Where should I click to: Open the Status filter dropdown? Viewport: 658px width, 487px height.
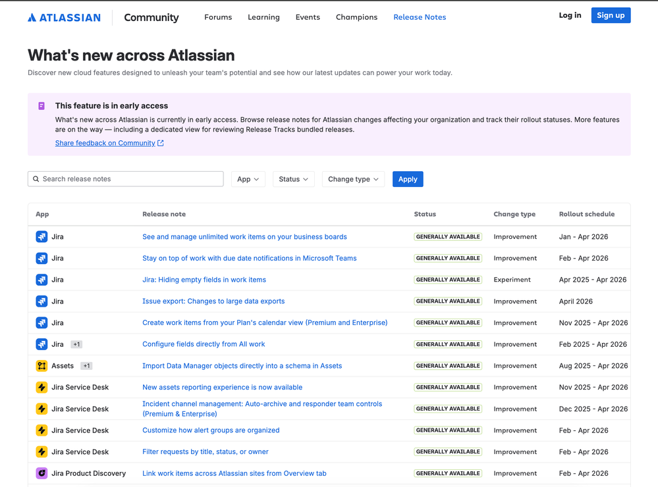(x=293, y=179)
